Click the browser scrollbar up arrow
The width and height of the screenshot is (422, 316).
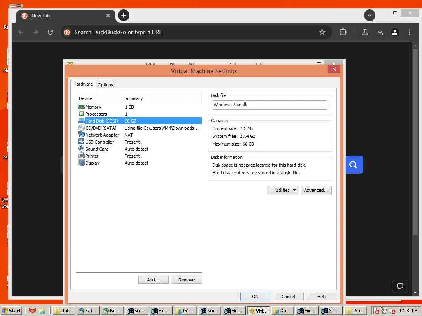pyautogui.click(x=415, y=46)
